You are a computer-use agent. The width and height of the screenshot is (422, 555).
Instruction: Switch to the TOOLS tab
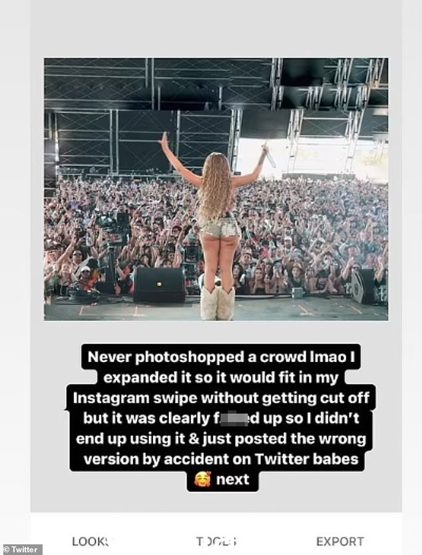pos(216,542)
